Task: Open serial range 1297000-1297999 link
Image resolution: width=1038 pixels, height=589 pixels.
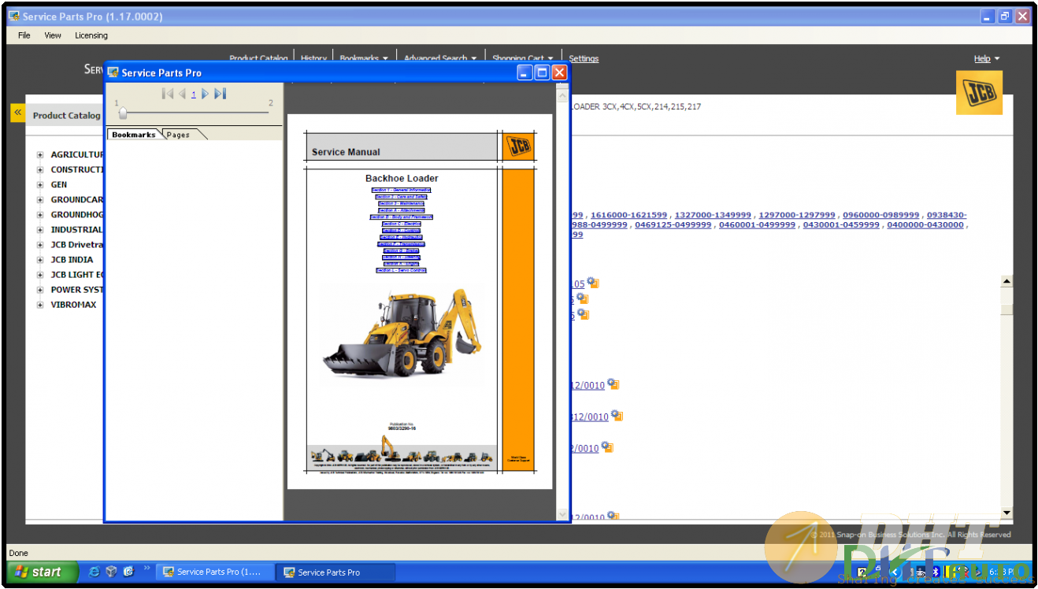Action: pos(797,215)
